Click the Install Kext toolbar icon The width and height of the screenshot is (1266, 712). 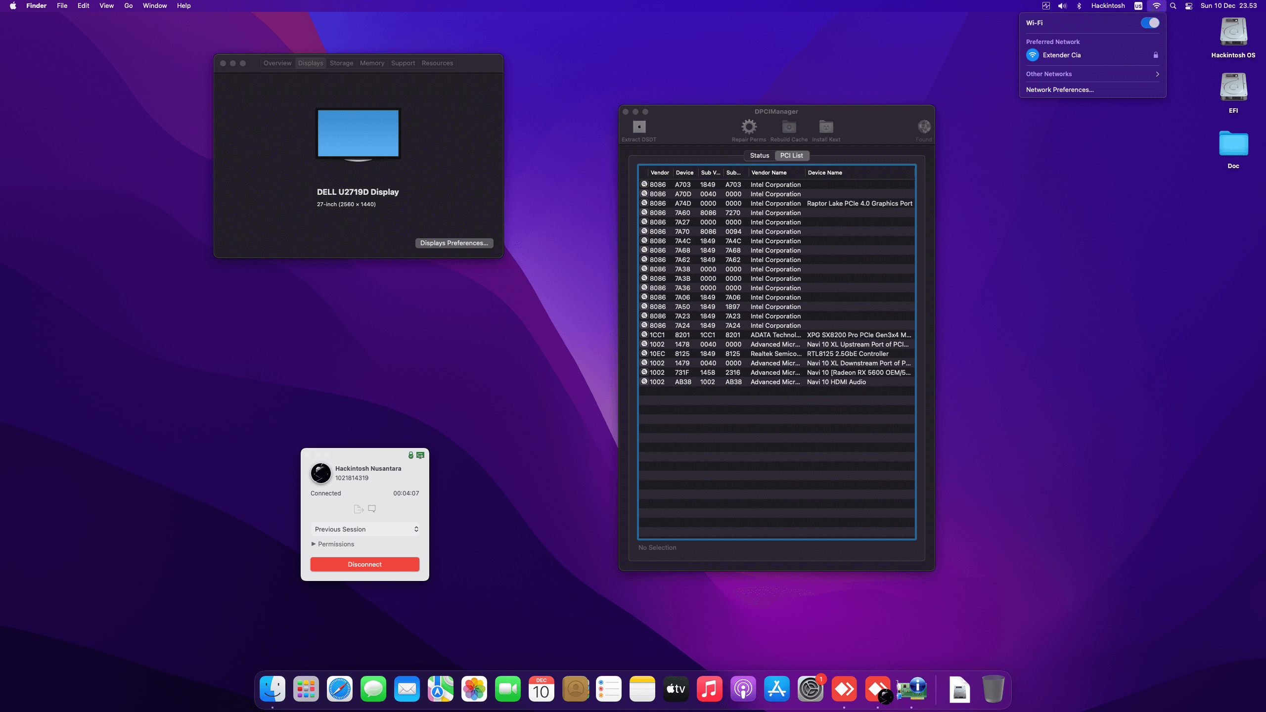pyautogui.click(x=826, y=127)
